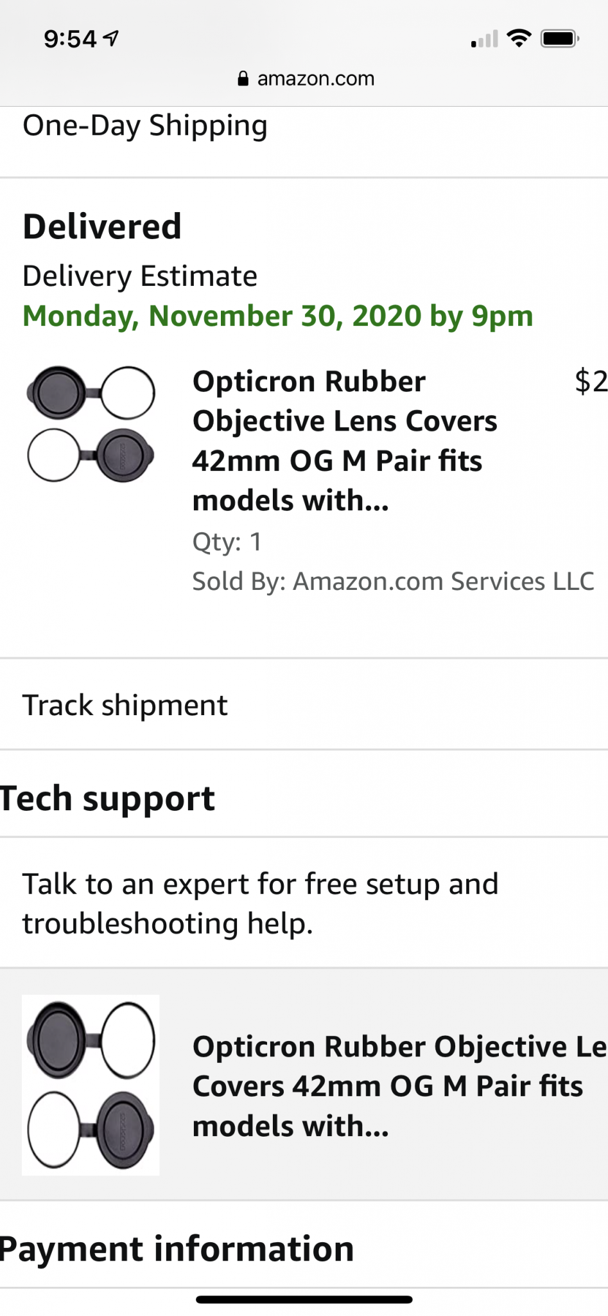Open the Opticron product title under Delivered

[345, 441]
